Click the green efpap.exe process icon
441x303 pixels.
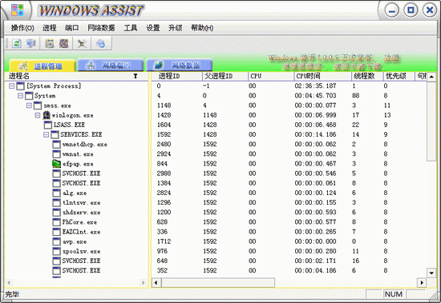point(57,164)
